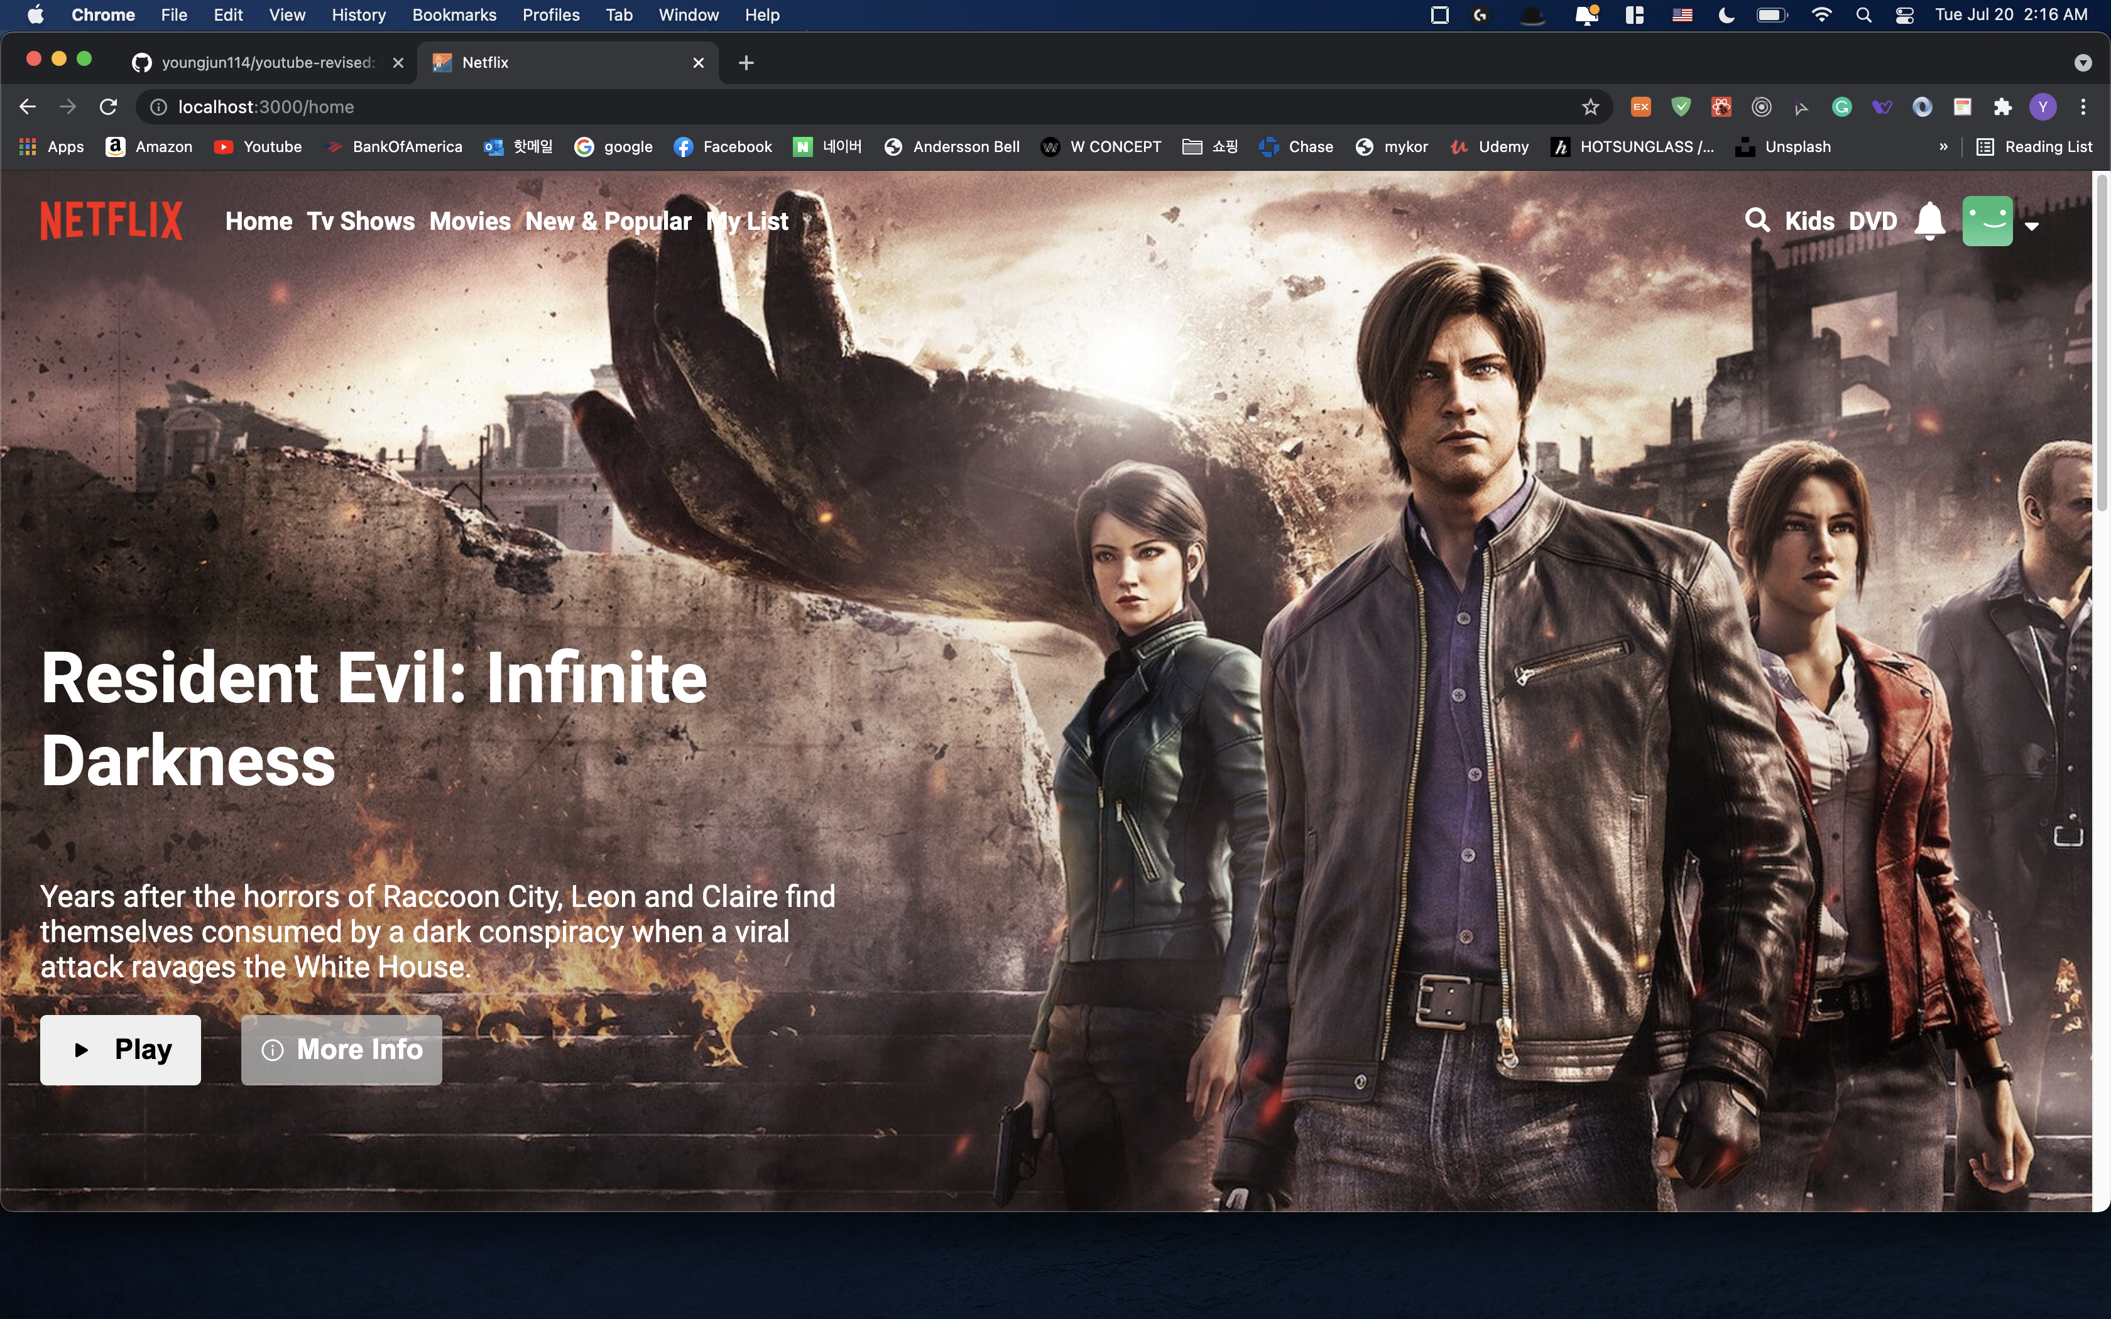
Task: Open My List navigation link
Action: pyautogui.click(x=746, y=222)
